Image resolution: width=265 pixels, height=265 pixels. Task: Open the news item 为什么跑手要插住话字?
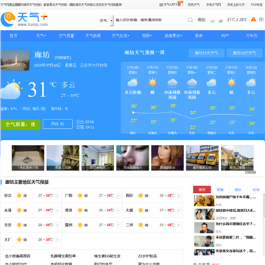236,224
